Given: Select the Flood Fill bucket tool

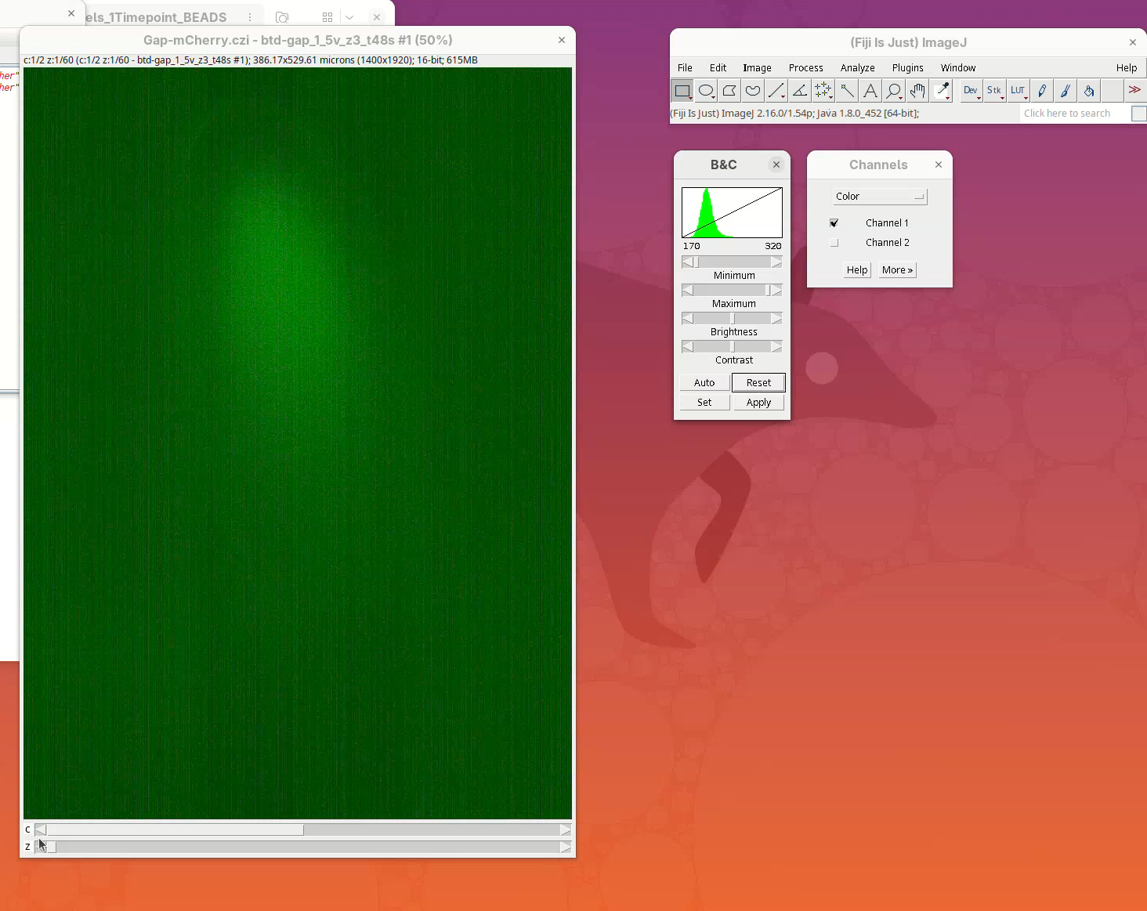Looking at the screenshot, I should (1089, 91).
